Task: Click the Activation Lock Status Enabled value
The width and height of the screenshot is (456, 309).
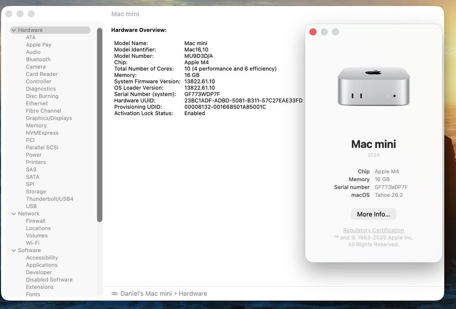Action: tap(195, 113)
